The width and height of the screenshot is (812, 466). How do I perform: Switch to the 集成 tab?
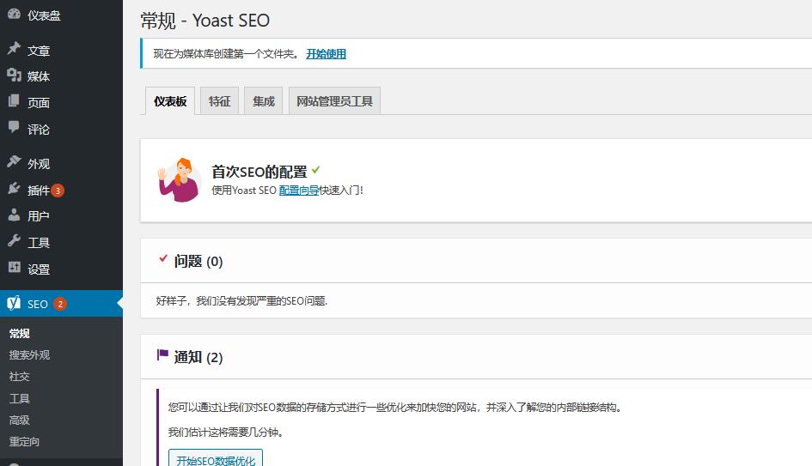264,101
